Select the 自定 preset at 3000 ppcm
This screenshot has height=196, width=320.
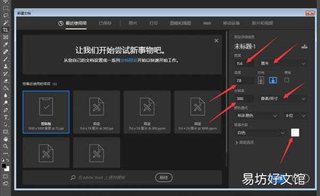(197, 112)
